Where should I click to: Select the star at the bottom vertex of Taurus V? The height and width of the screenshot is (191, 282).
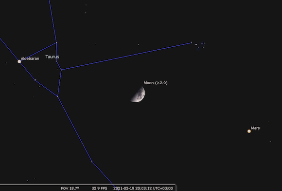click(x=58, y=96)
